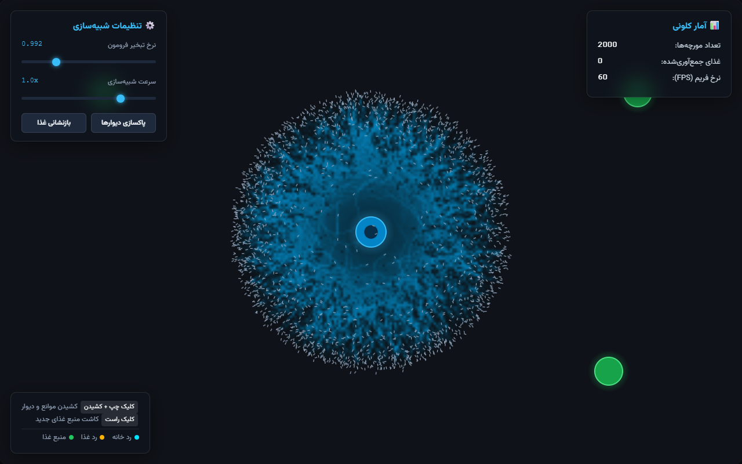The height and width of the screenshot is (464, 742).
Task: Click the بازنشانی غذا reset food button
Action: point(54,123)
